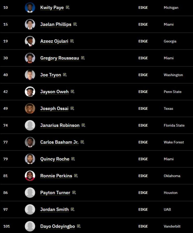Click the EDGE position label for Jayson Oweh
The height and width of the screenshot is (233, 193).
(x=143, y=92)
